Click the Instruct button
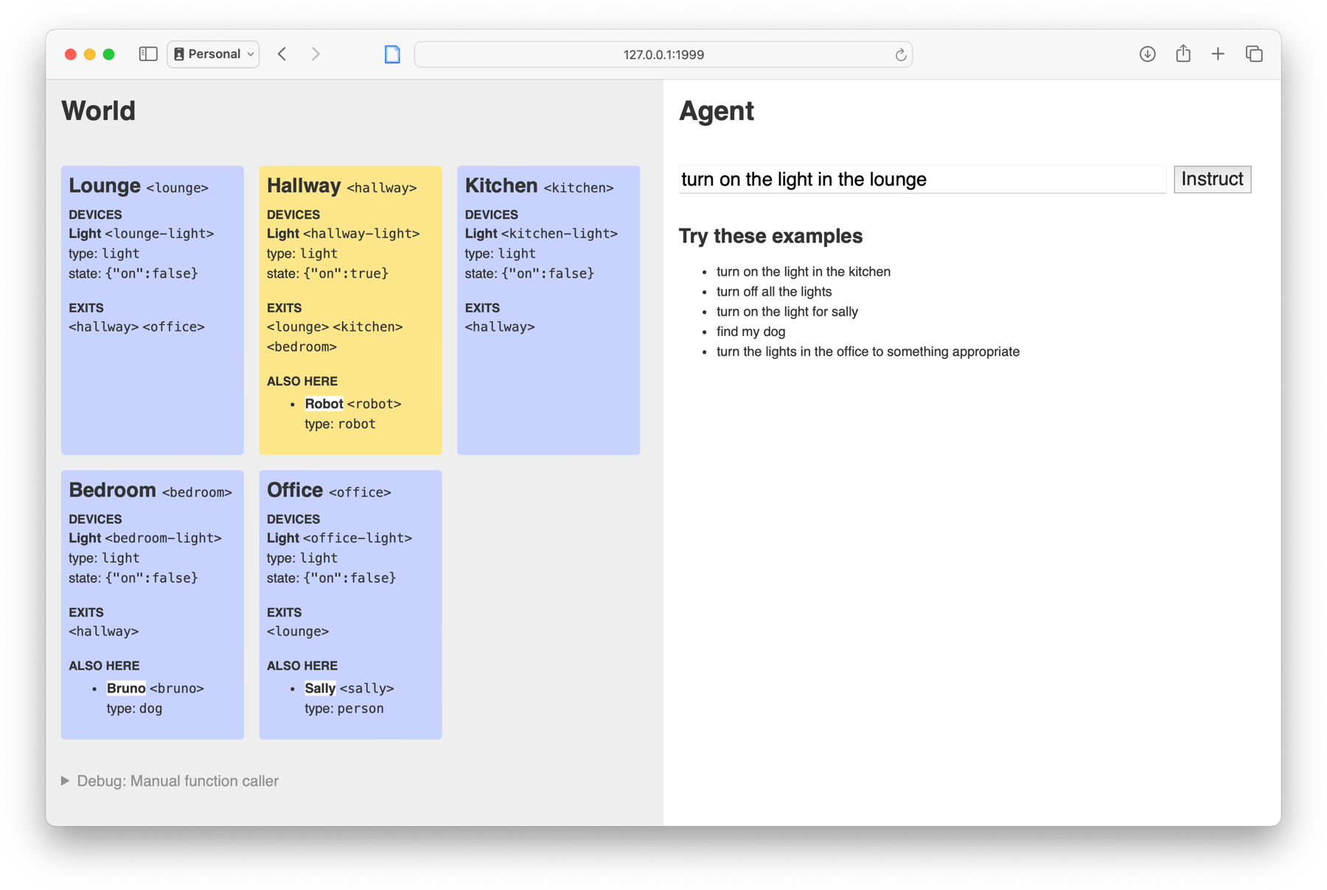The height and width of the screenshot is (890, 1327). tap(1212, 179)
